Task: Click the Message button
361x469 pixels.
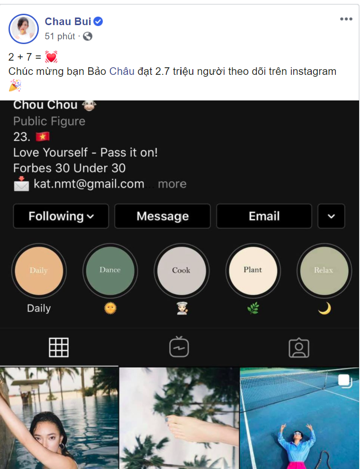Action: pyautogui.click(x=162, y=216)
